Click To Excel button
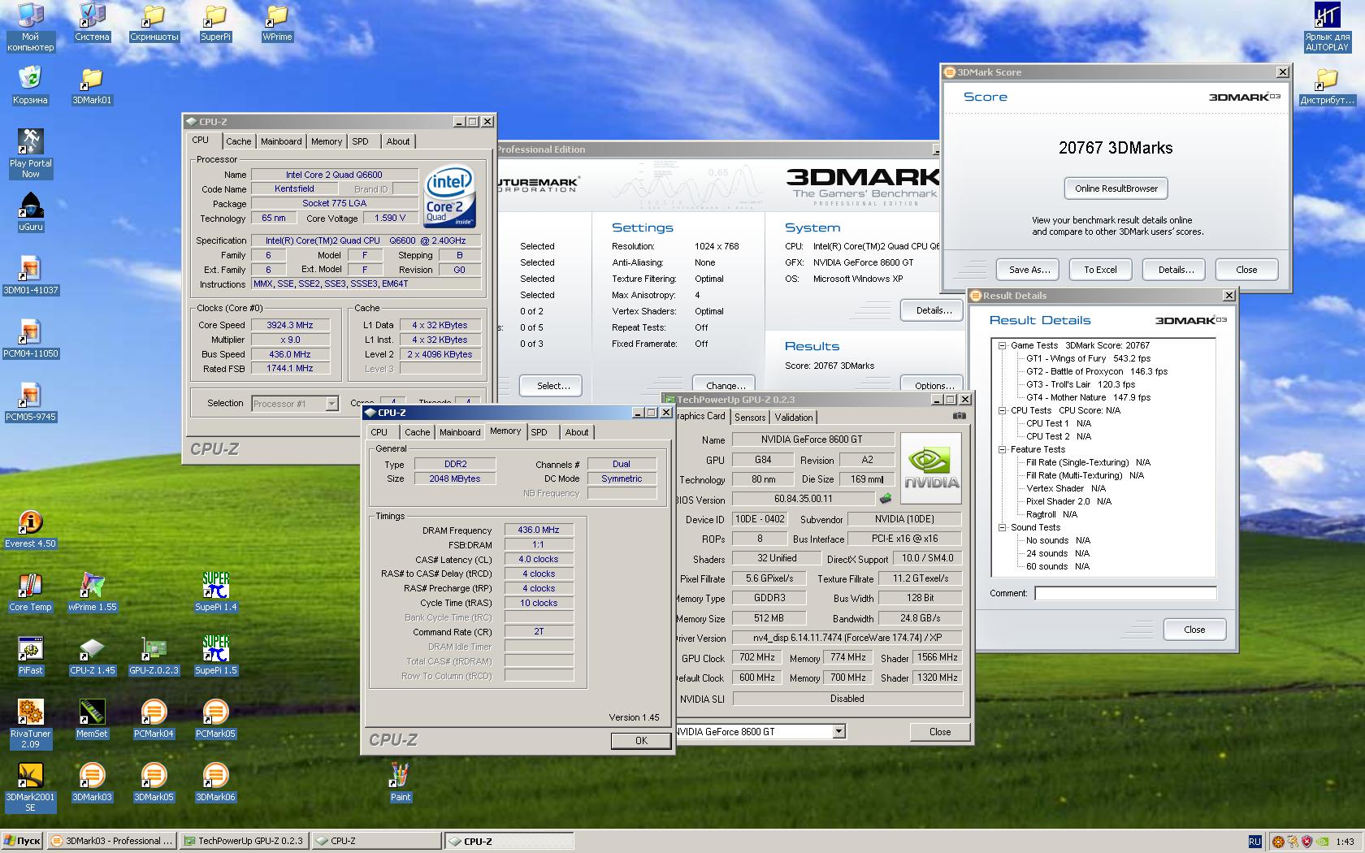This screenshot has height=853, width=1365. 1100,270
